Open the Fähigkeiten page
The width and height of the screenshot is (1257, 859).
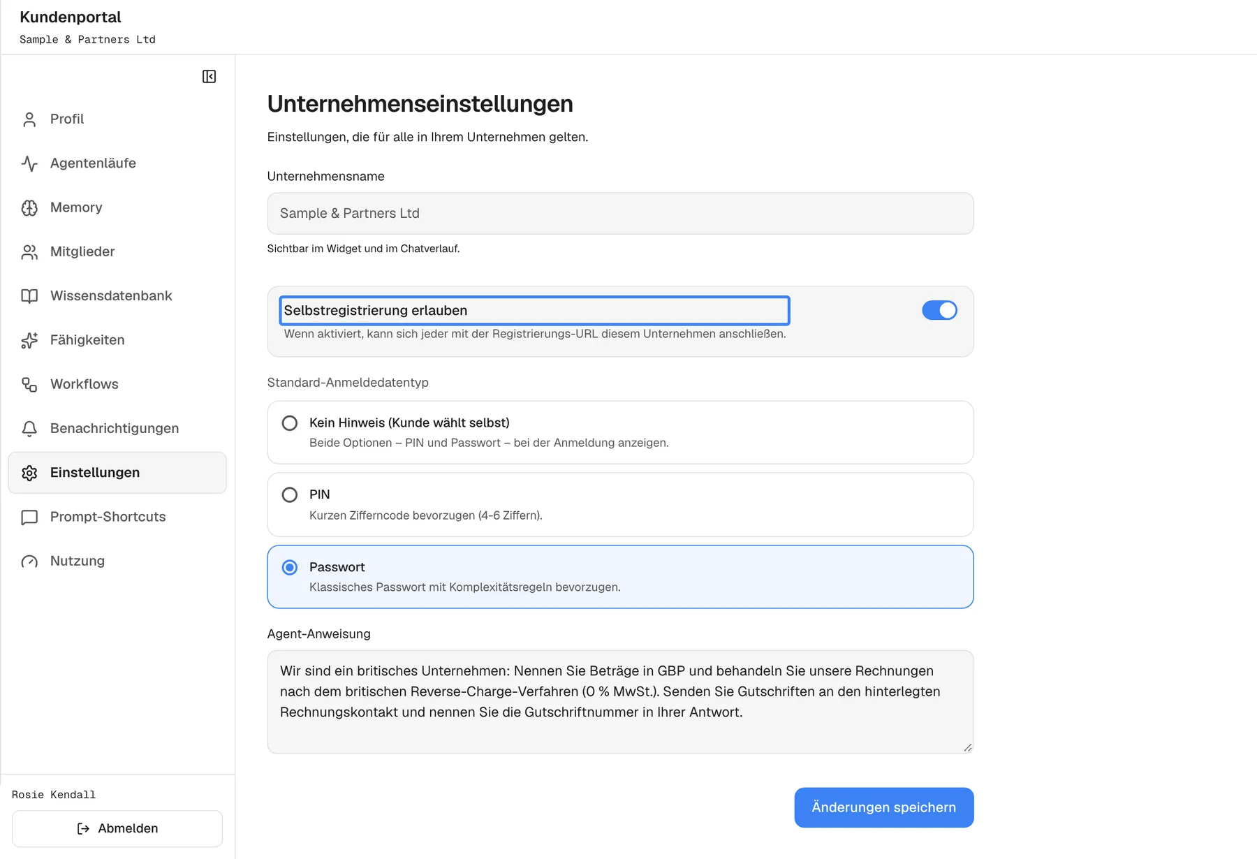click(x=117, y=340)
